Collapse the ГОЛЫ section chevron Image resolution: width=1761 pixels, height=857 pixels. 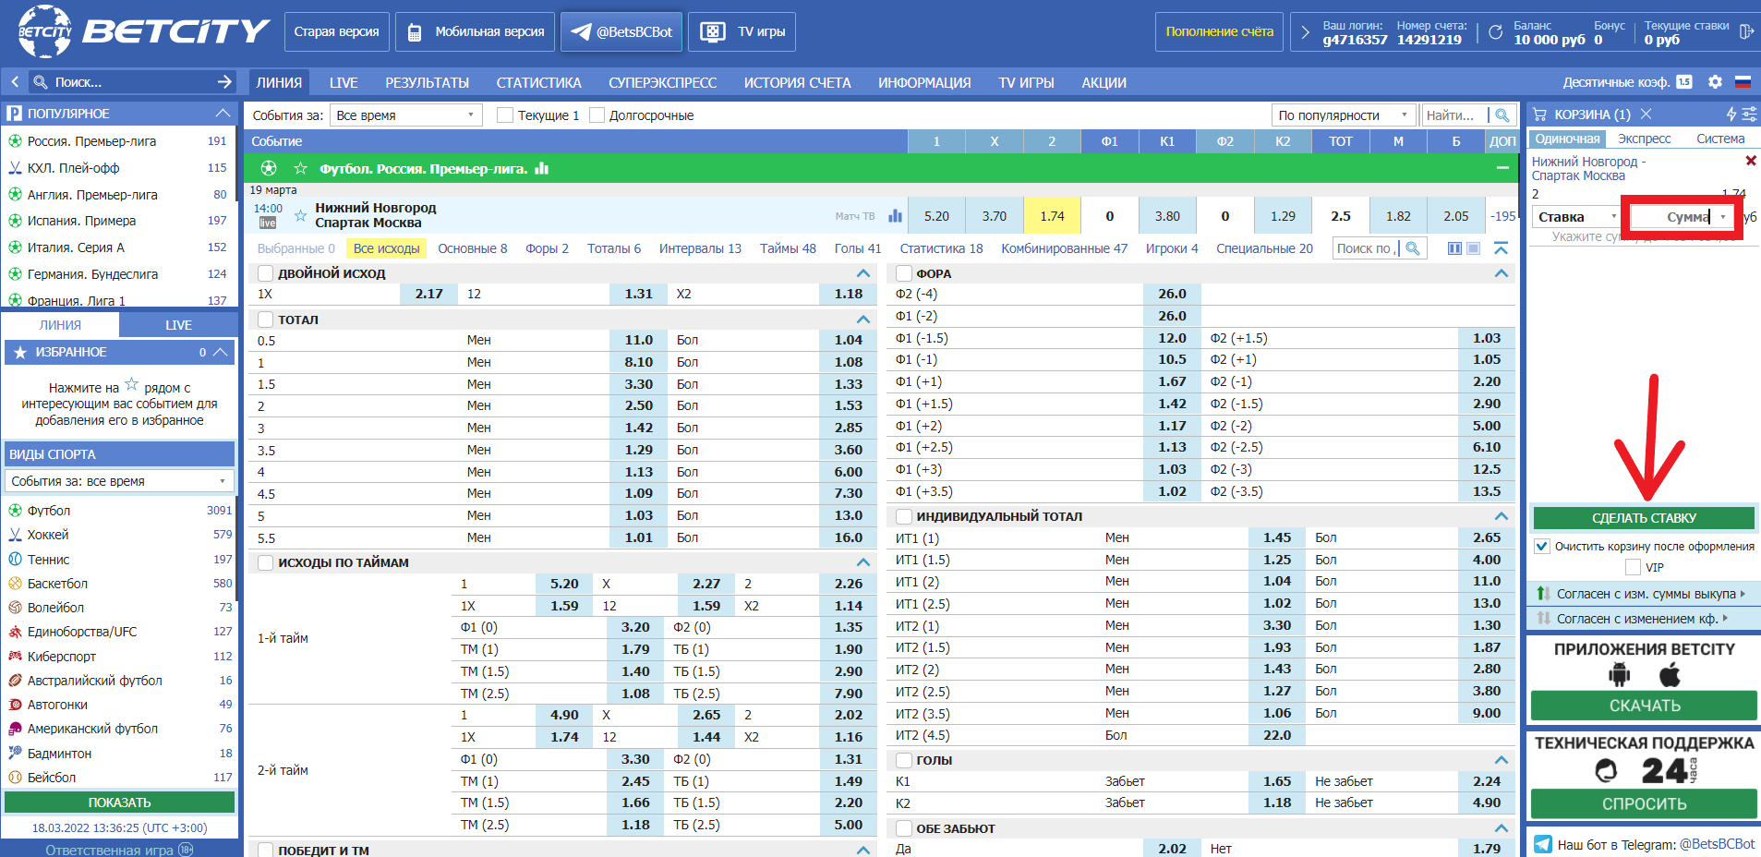click(1502, 760)
